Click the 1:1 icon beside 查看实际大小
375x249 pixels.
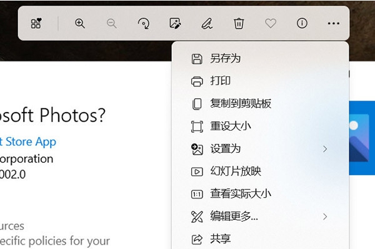197,194
